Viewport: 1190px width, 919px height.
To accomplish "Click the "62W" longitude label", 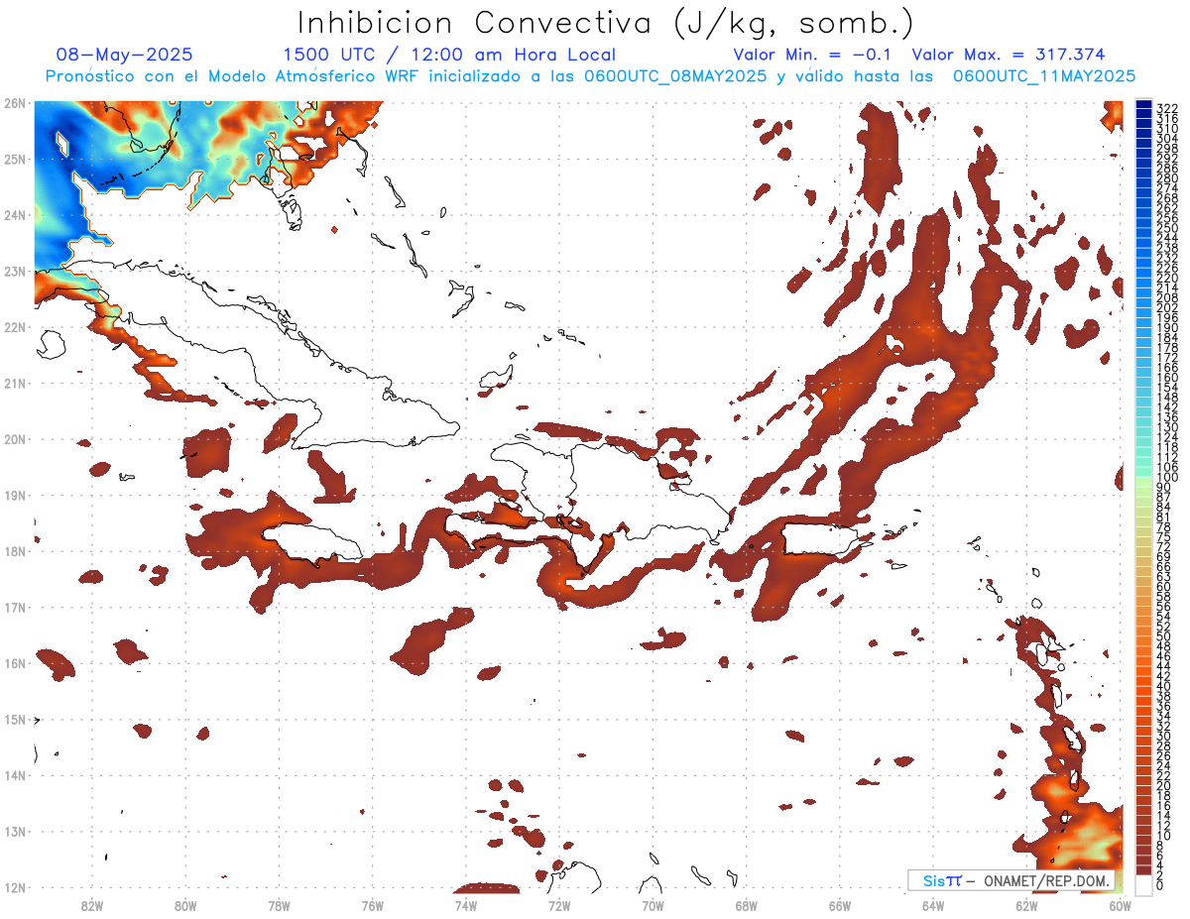I will [1026, 905].
